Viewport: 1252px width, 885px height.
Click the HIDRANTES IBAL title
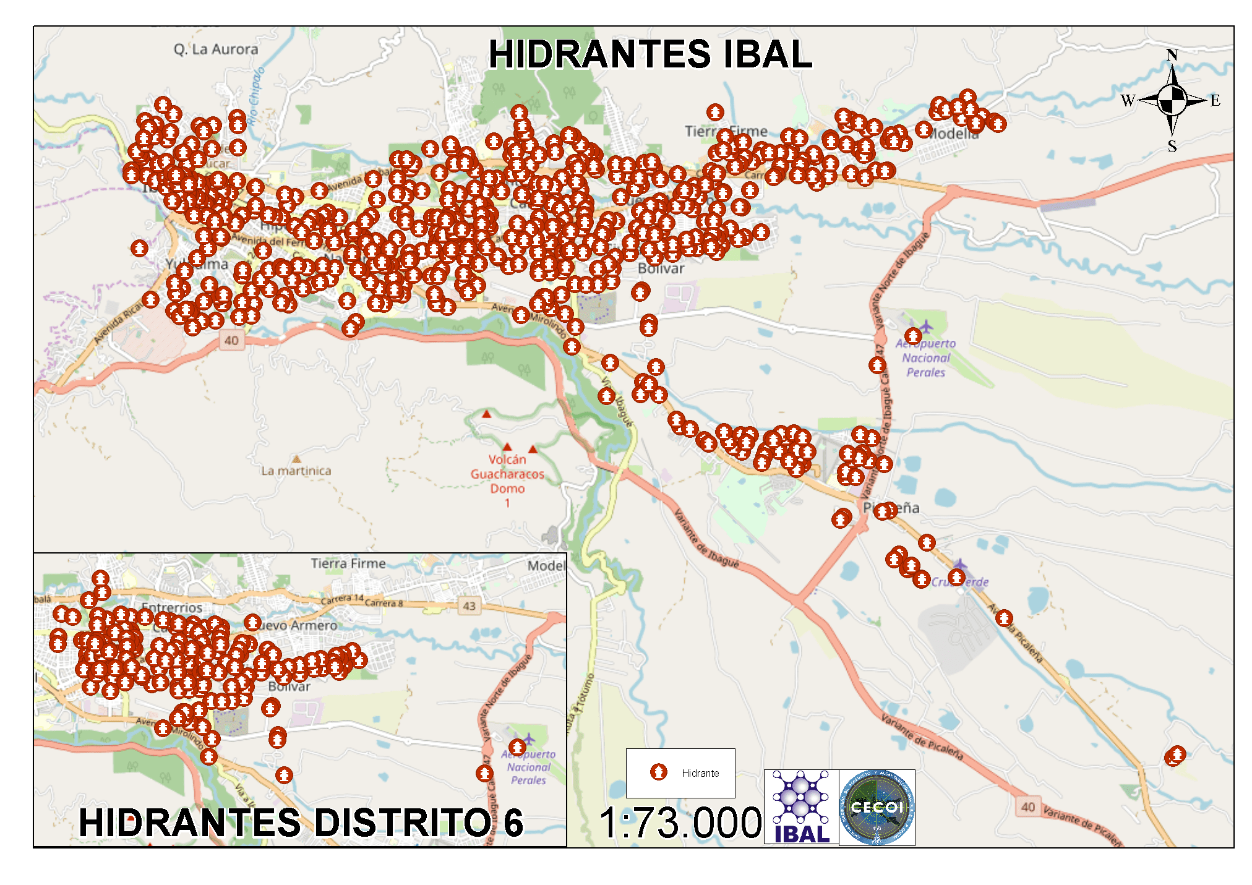tap(650, 54)
